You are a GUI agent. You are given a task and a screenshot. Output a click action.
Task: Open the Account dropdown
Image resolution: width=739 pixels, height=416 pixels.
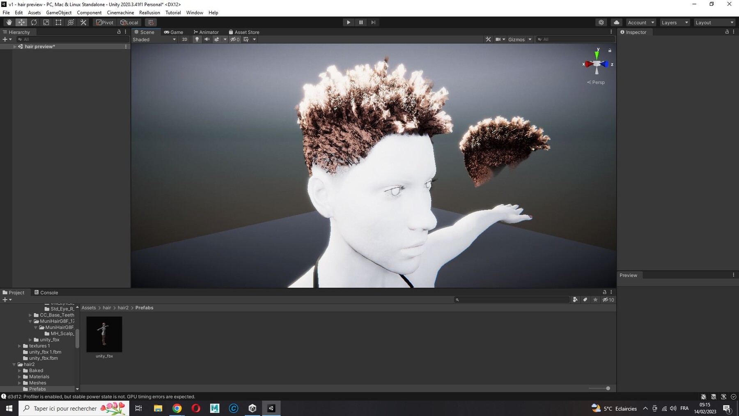pyautogui.click(x=641, y=23)
